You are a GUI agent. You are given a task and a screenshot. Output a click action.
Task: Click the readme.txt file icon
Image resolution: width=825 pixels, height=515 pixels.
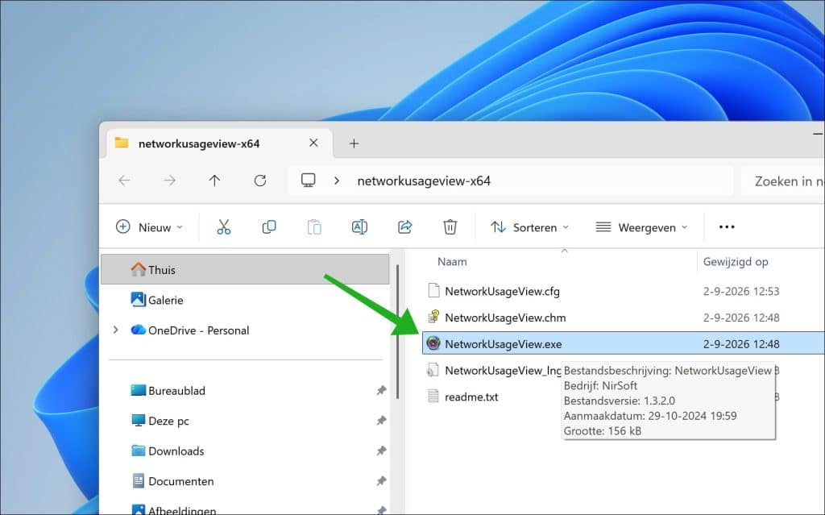(x=433, y=396)
